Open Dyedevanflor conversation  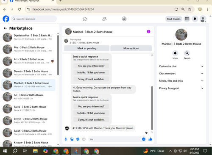tap(28, 37)
